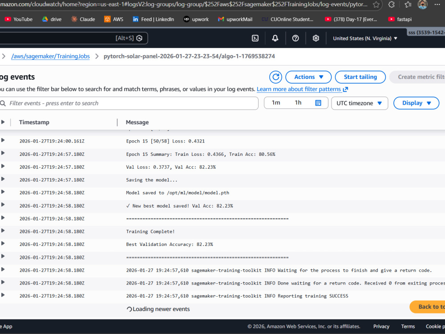Expand the Done waiting for a return code row
The image size is (445, 334).
tap(3, 282)
